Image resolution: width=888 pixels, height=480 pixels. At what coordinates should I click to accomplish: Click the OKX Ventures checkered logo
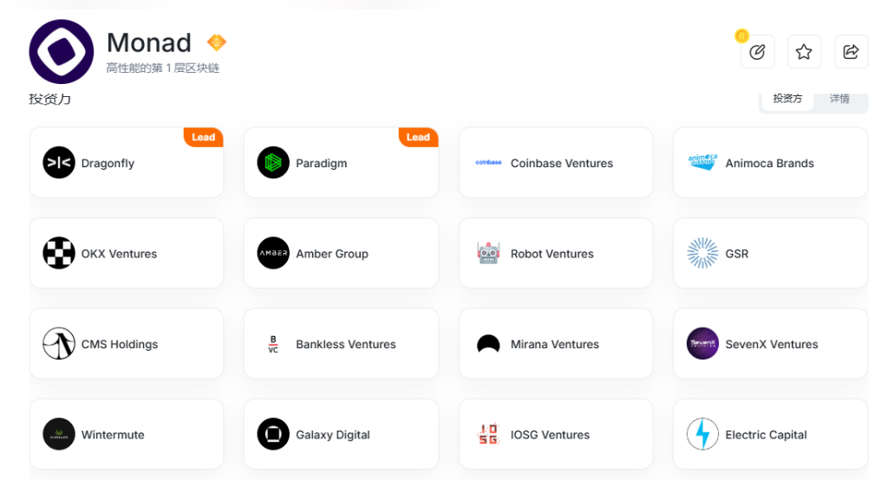(59, 253)
